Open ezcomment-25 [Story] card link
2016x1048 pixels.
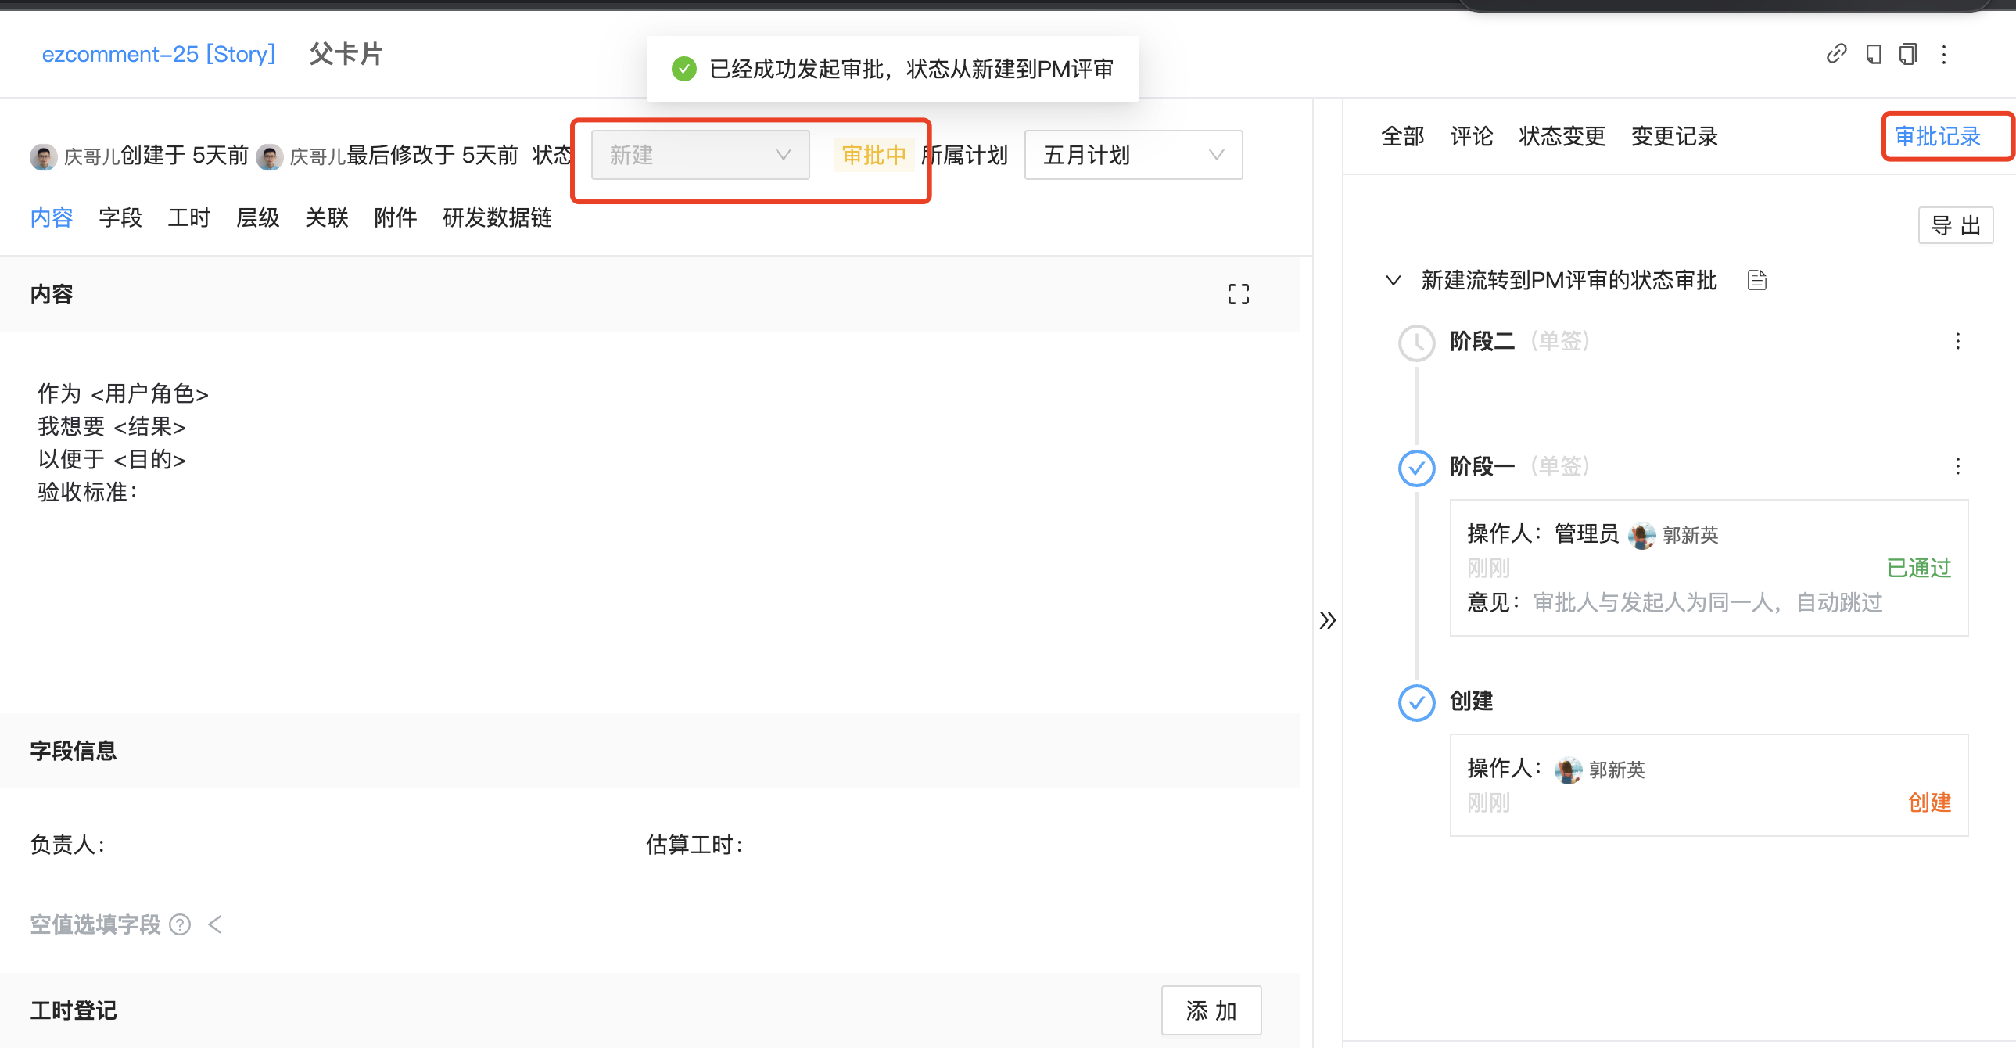click(158, 54)
